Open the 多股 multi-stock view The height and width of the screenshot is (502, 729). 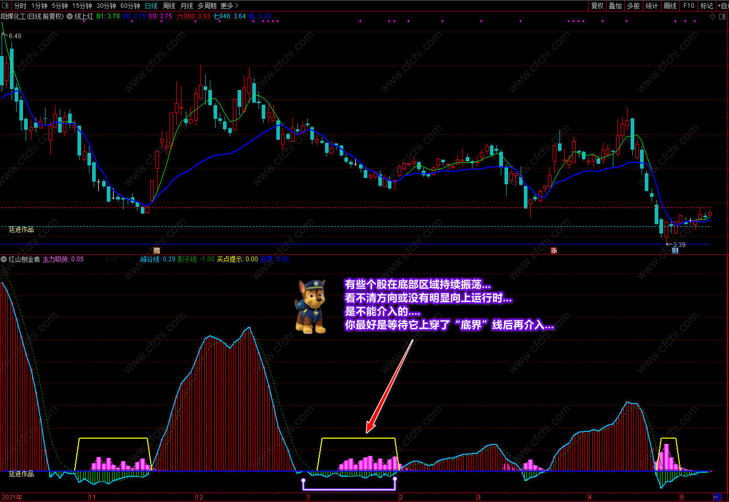pos(633,6)
